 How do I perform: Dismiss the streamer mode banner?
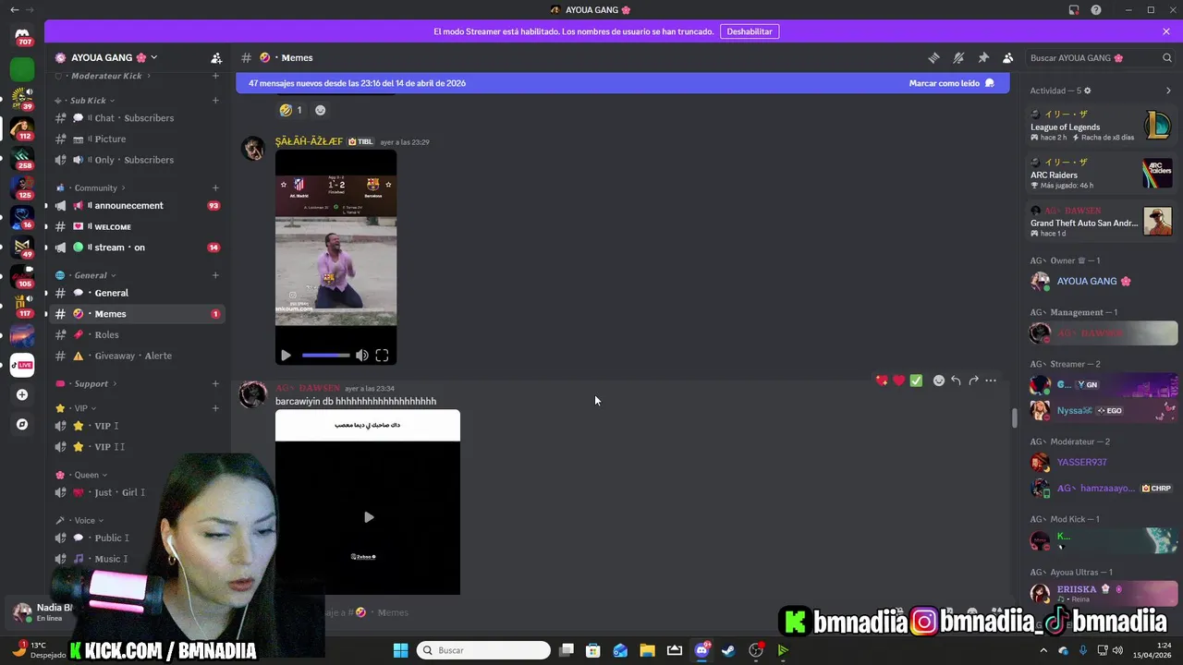pyautogui.click(x=1166, y=31)
